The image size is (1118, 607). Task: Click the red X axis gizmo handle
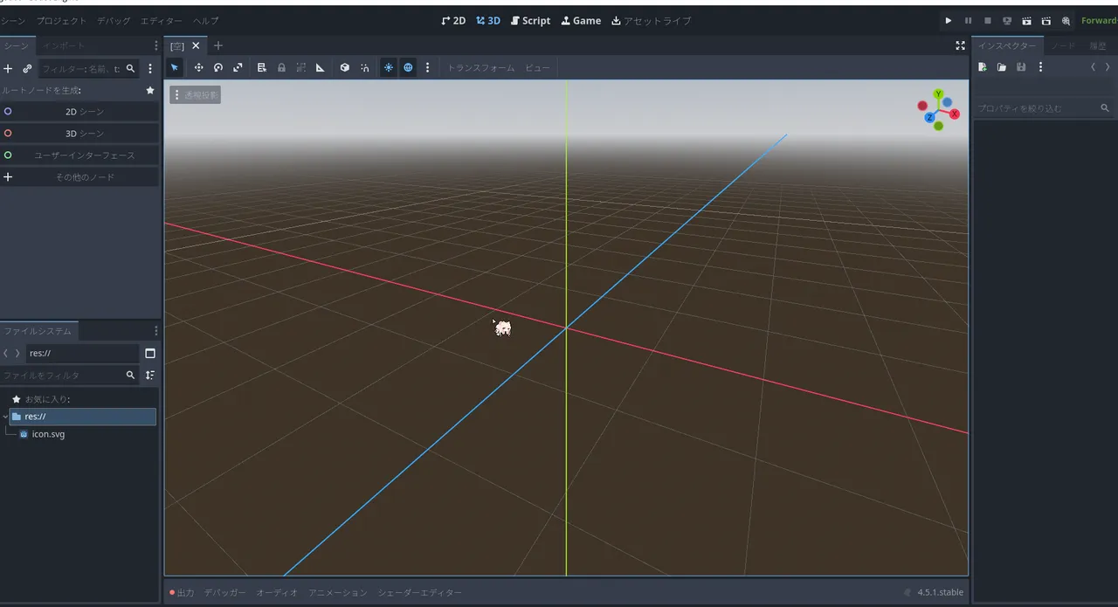[x=955, y=114]
